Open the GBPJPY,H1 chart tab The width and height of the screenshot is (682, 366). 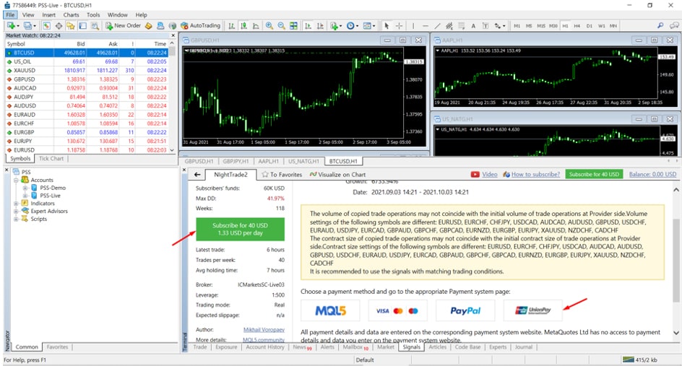click(236, 161)
